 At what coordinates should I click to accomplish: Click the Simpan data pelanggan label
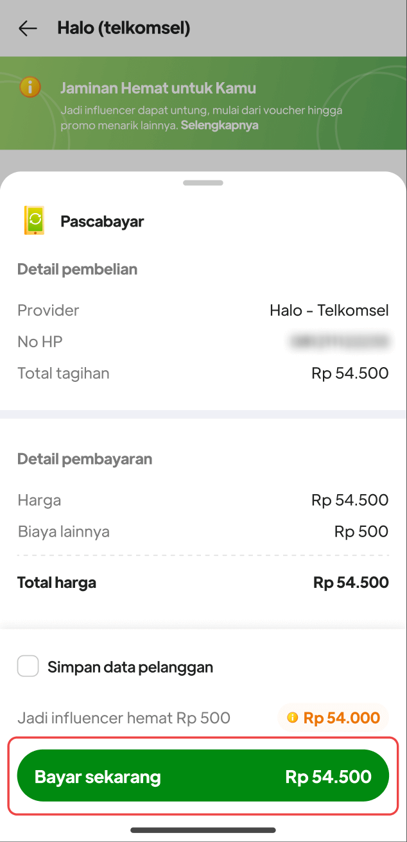click(x=130, y=667)
